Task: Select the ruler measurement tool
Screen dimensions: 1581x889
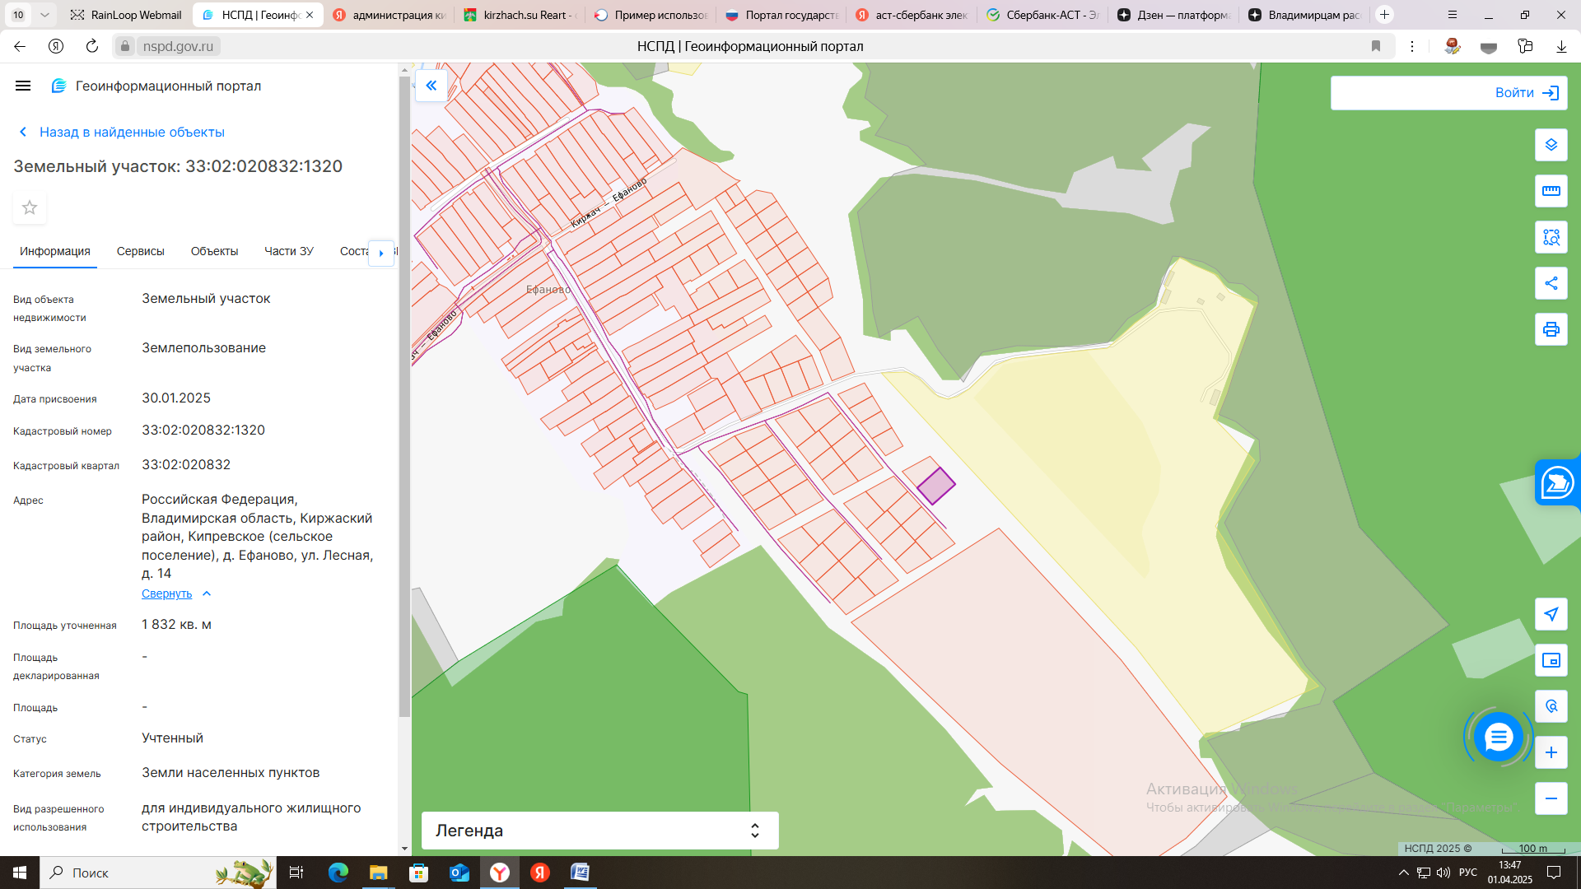Action: click(1551, 191)
